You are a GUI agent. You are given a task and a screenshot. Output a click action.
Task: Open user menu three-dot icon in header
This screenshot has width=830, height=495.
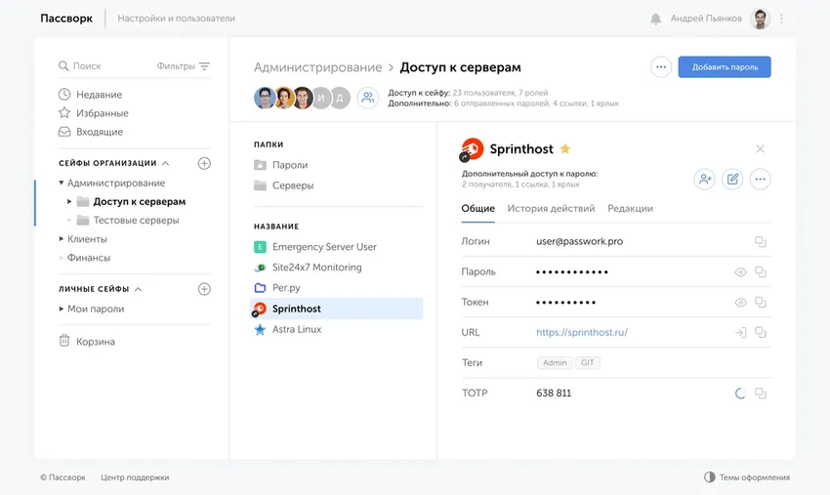pyautogui.click(x=781, y=19)
